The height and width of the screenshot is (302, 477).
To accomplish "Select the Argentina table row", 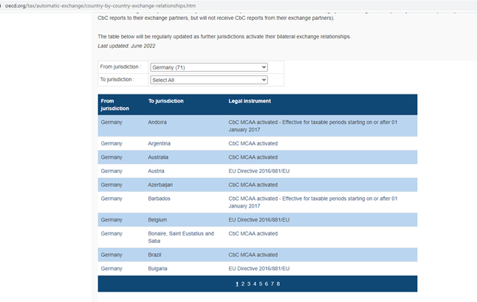I will pos(258,143).
